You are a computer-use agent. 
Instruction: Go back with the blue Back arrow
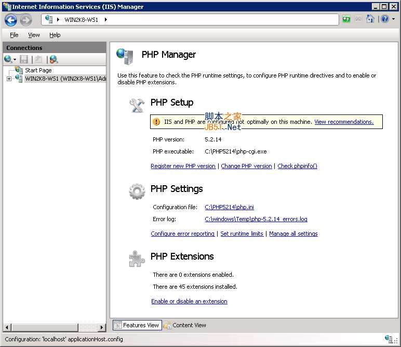(11, 20)
